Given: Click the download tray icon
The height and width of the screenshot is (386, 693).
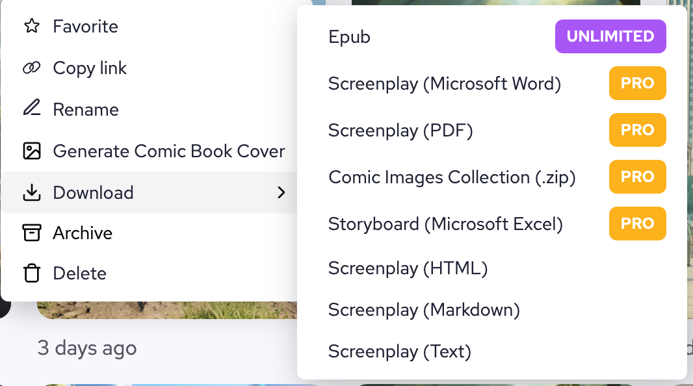Looking at the screenshot, I should (31, 193).
